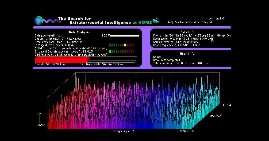The image size is (269, 141).
Task: Click the Strongest Gaussian LED power meter
Action: coord(122,51)
